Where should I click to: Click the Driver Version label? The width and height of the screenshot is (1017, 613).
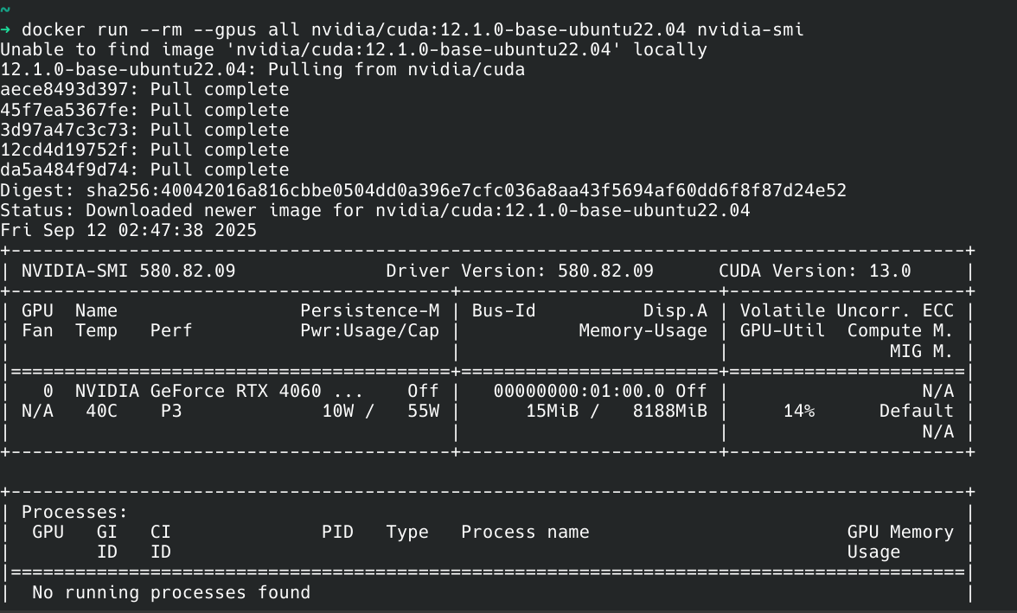tap(451, 271)
